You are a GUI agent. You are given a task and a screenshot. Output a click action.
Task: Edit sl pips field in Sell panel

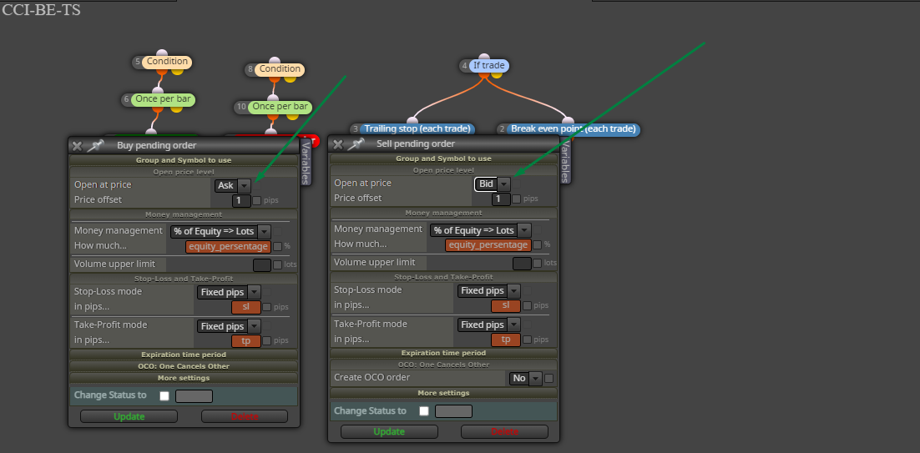(x=506, y=306)
